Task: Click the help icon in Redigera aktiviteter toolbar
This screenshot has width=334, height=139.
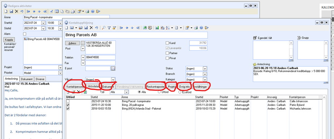Action: pos(92,12)
